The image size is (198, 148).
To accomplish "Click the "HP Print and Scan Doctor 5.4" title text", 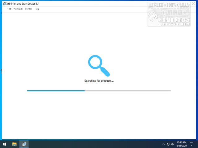I will [23, 4].
